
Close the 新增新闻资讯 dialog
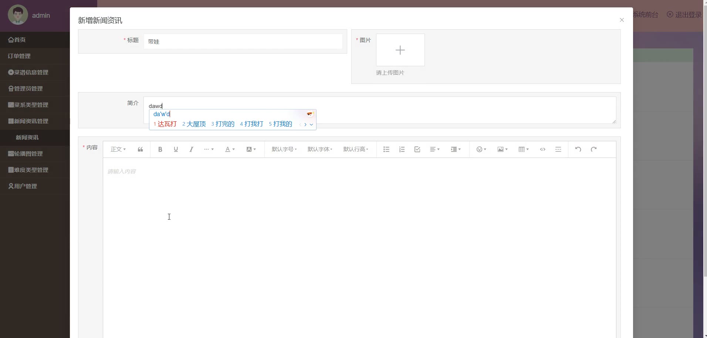point(622,20)
